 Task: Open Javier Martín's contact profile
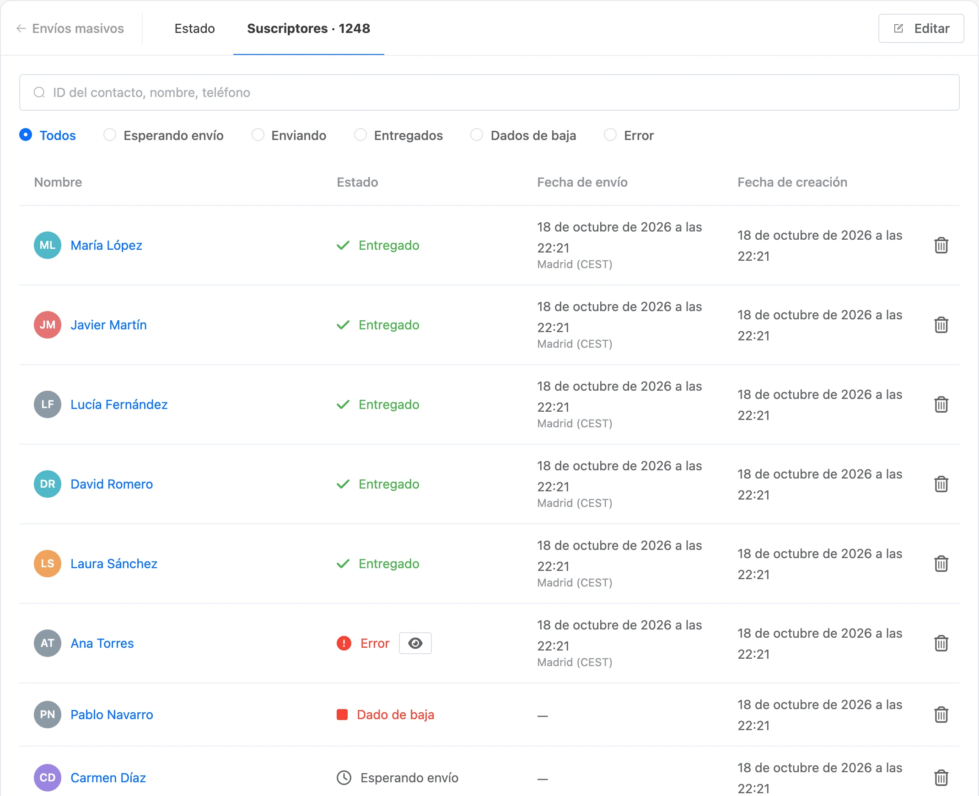[x=109, y=325]
